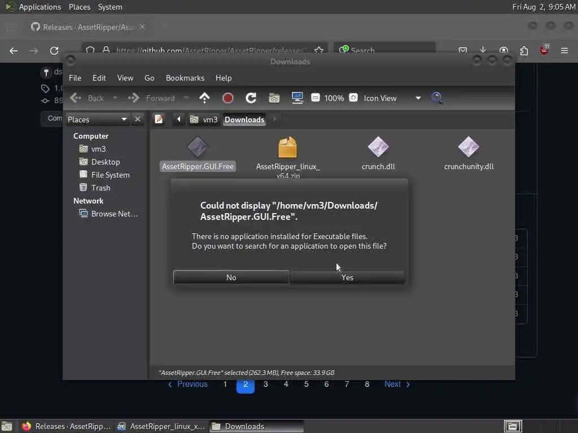Go to releases page 3
The image size is (578, 433).
pos(265,384)
